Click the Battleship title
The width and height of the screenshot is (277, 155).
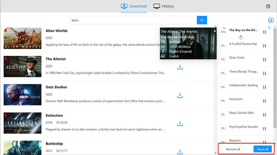pyautogui.click(x=54, y=144)
